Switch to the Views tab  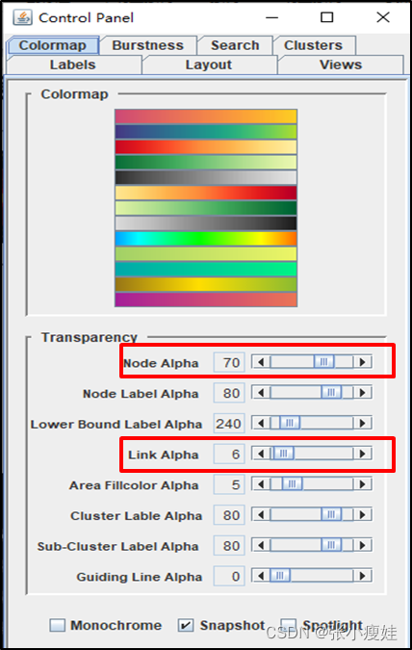pos(341,65)
